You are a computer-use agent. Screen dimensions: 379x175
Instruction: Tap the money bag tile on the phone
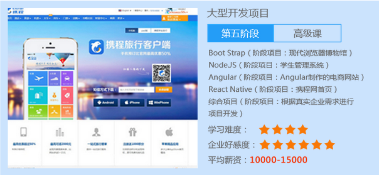(x=54, y=95)
